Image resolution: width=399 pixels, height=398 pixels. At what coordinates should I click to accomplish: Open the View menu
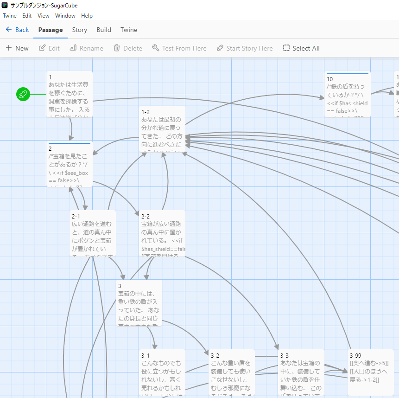coord(43,16)
